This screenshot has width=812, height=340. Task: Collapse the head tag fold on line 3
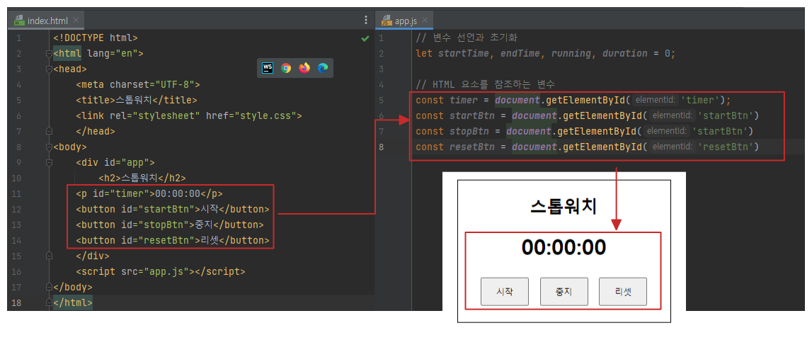[49, 69]
